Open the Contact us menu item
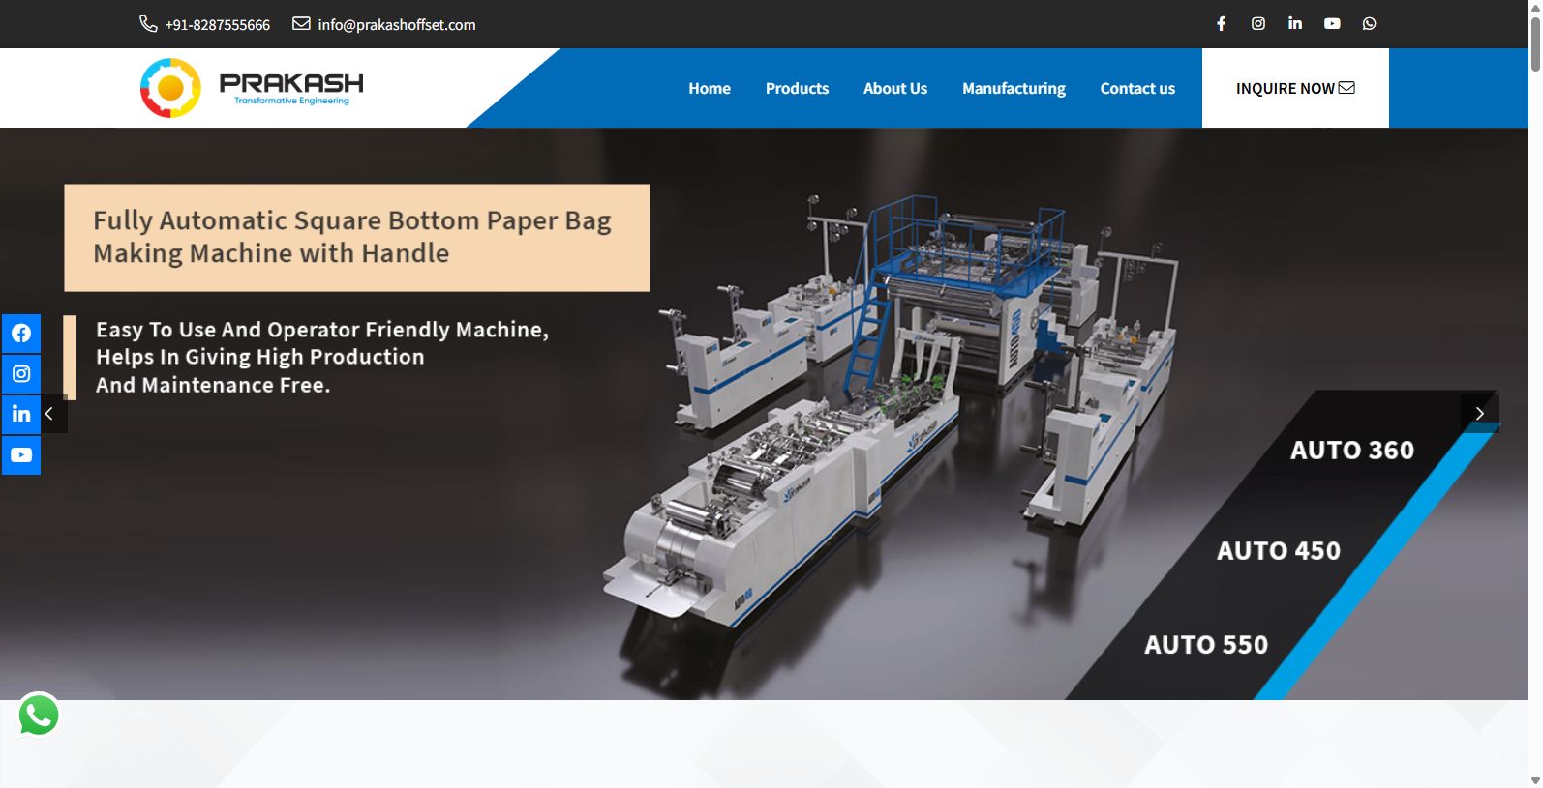The width and height of the screenshot is (1543, 788). pyautogui.click(x=1137, y=88)
